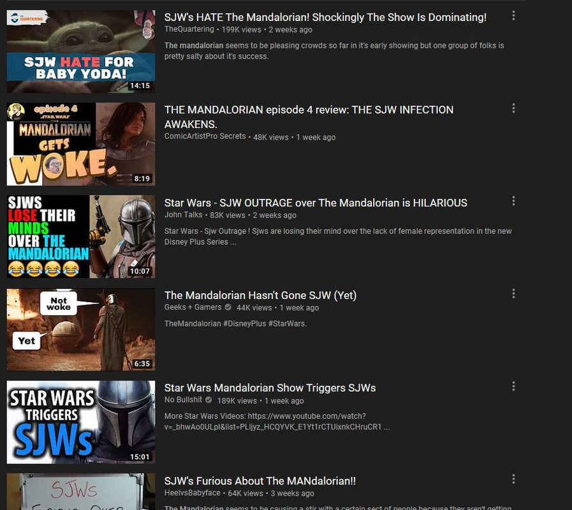
Task: Open three-dot menu for HeelvsBabyface video
Action: coord(513,479)
